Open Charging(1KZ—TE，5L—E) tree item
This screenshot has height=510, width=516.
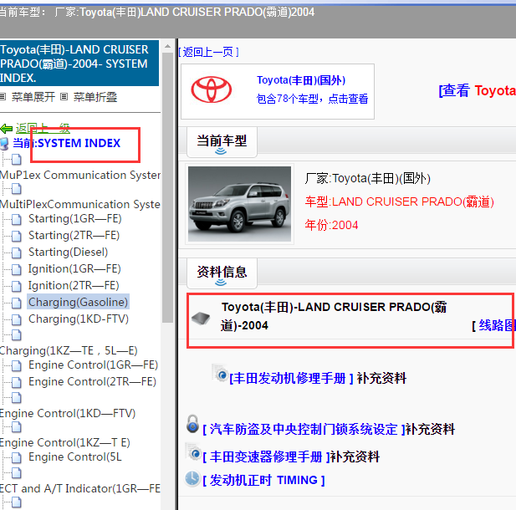coord(69,351)
